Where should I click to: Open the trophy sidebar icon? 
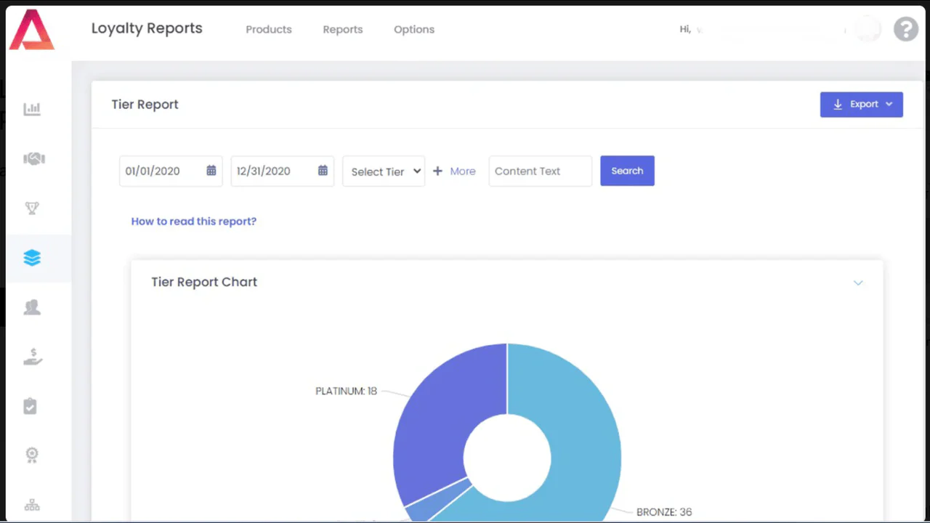pos(32,208)
